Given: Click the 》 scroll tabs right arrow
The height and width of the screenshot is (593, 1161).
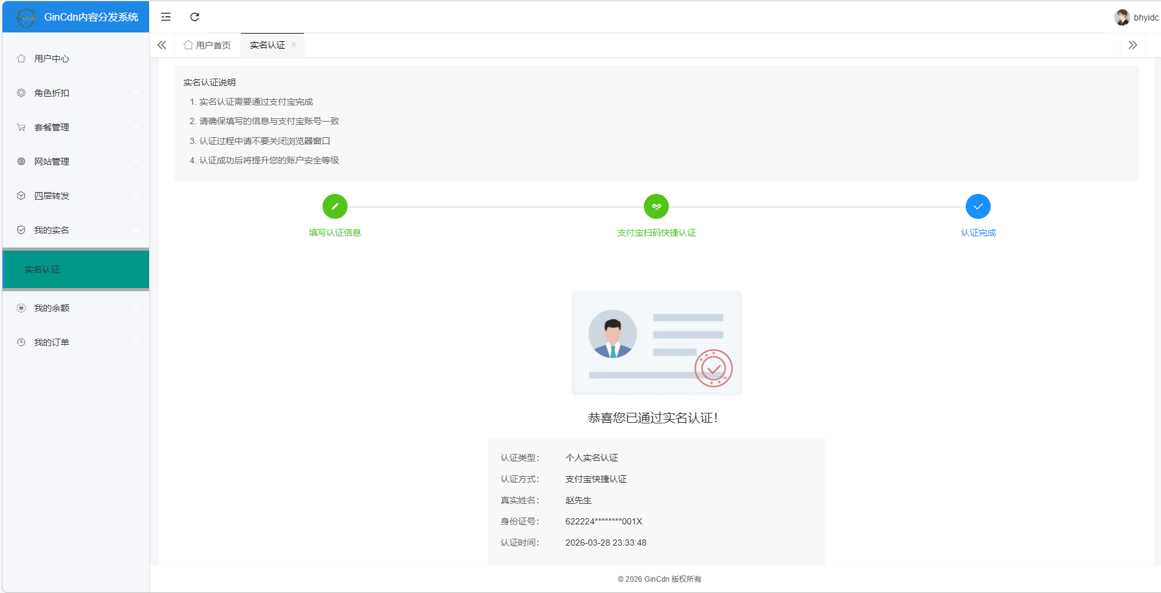Looking at the screenshot, I should point(1134,44).
